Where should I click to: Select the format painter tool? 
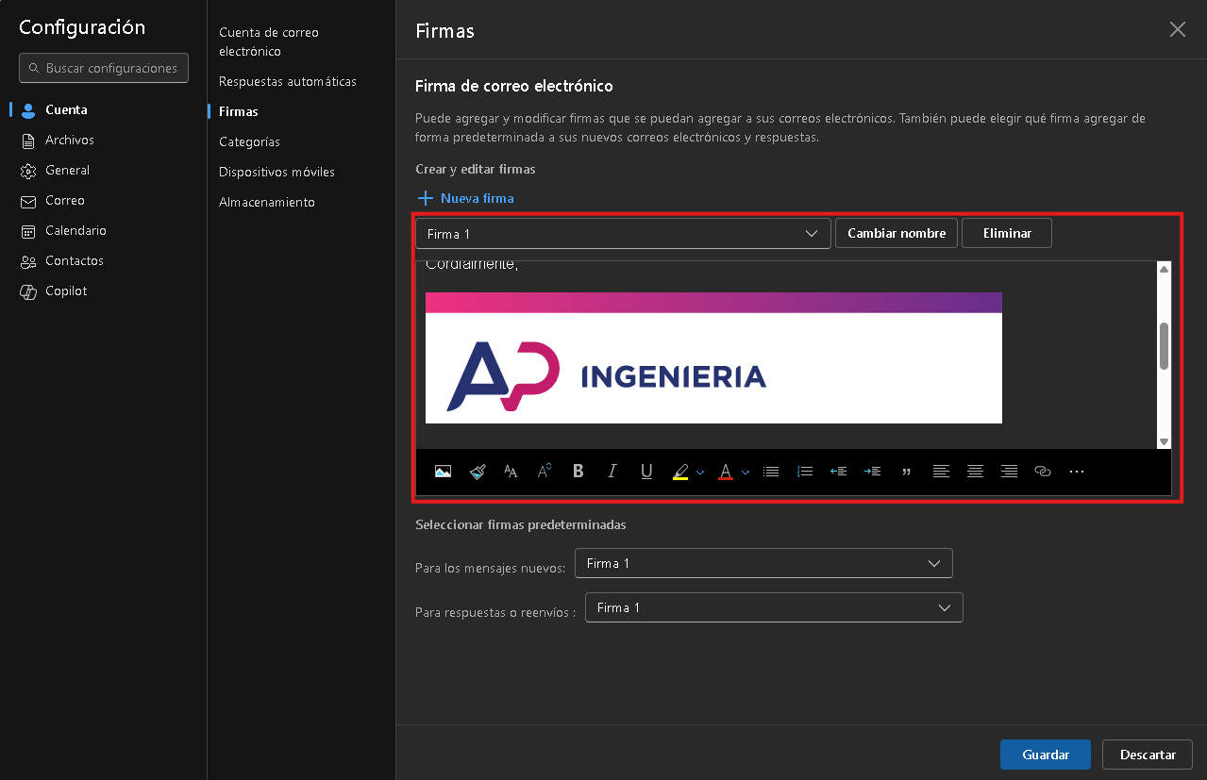[x=477, y=472]
